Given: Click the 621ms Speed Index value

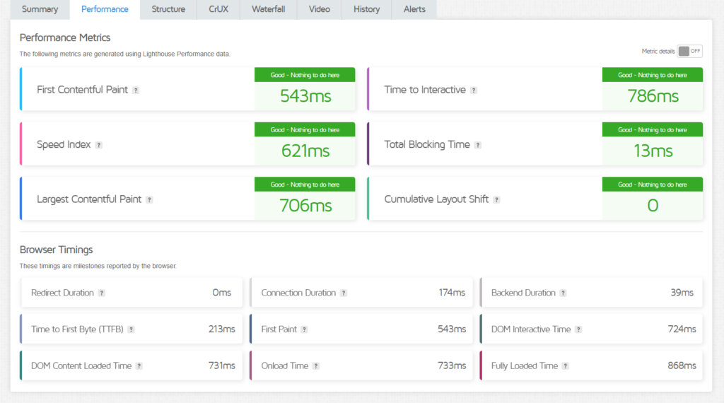Looking at the screenshot, I should pos(305,151).
